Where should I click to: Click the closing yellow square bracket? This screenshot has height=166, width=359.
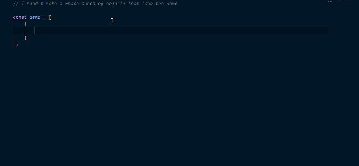tap(15, 45)
